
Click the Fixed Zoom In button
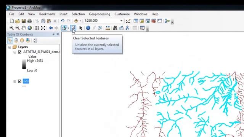[x=37, y=28]
